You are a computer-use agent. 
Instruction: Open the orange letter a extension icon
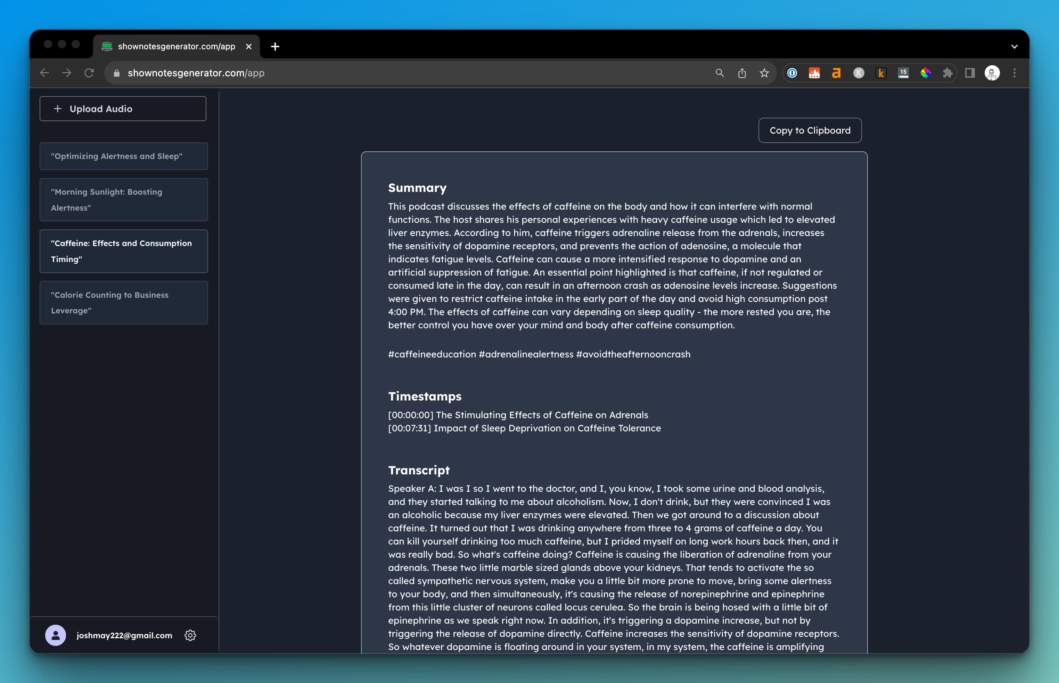tap(837, 73)
